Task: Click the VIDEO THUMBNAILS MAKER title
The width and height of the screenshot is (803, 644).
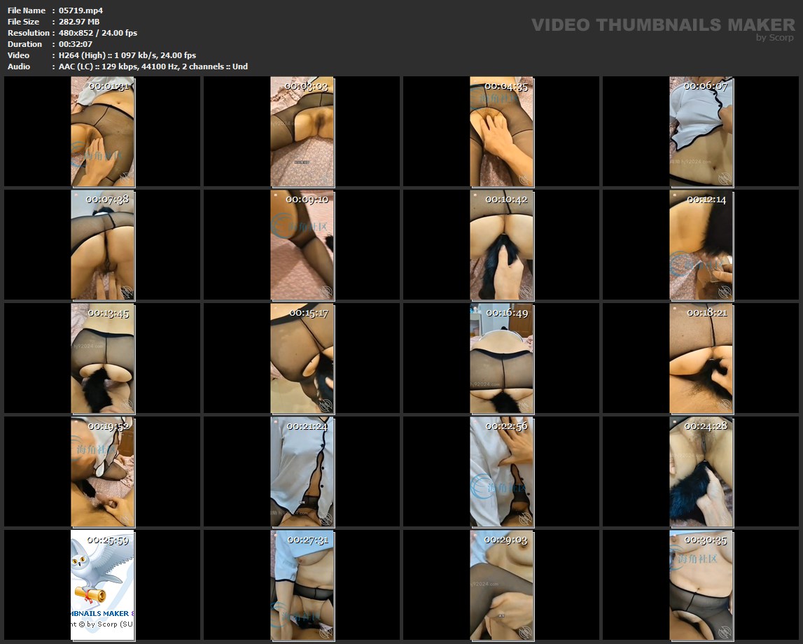Action: pyautogui.click(x=663, y=24)
